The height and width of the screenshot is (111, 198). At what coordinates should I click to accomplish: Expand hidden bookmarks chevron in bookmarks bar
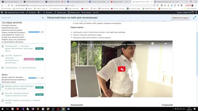tap(182, 9)
